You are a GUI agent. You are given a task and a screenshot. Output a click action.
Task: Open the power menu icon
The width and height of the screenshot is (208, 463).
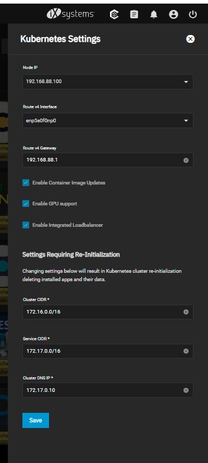click(193, 15)
